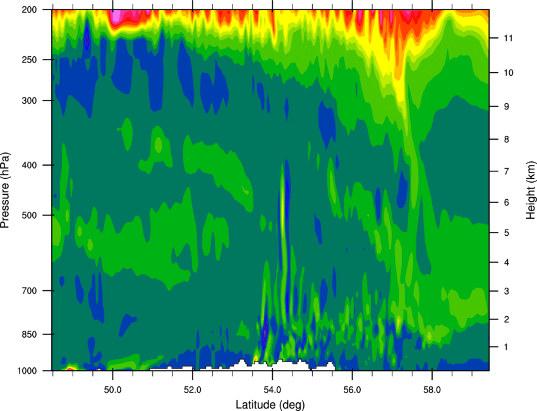537x411 pixels.
Task: Click the 50.0 latitude tick label
Action: click(x=112, y=390)
